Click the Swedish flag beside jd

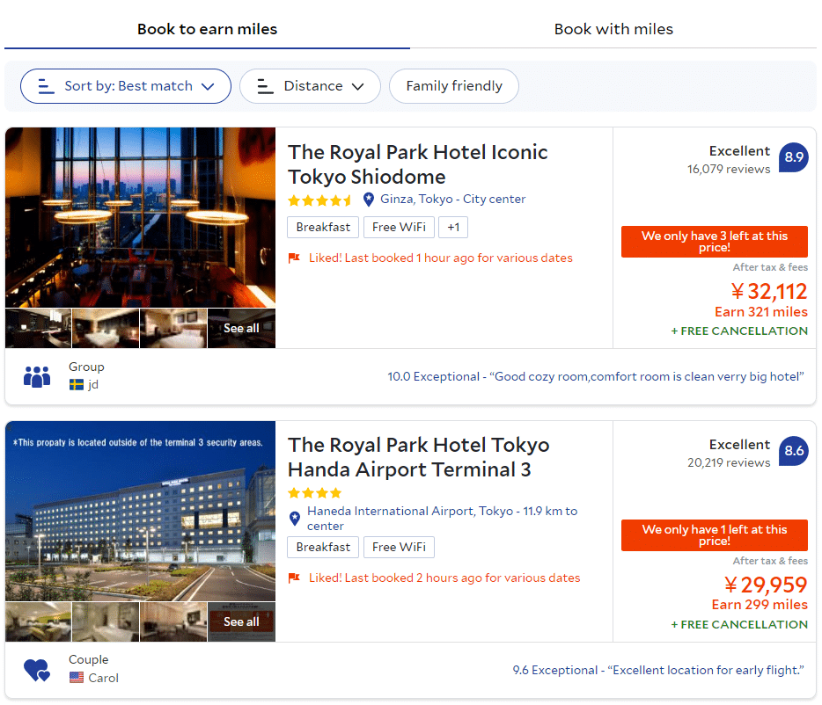pyautogui.click(x=77, y=384)
